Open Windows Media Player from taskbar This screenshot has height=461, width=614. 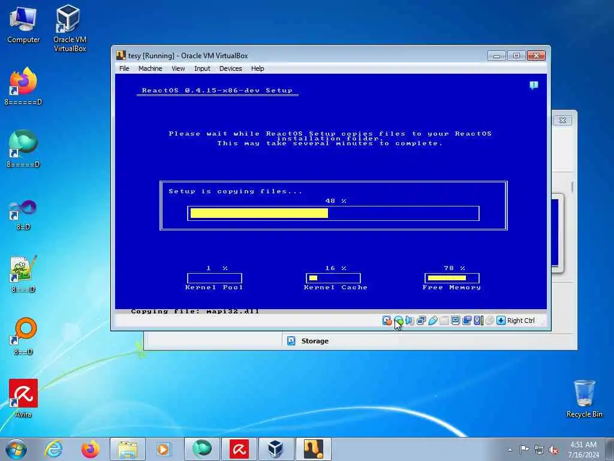163,449
